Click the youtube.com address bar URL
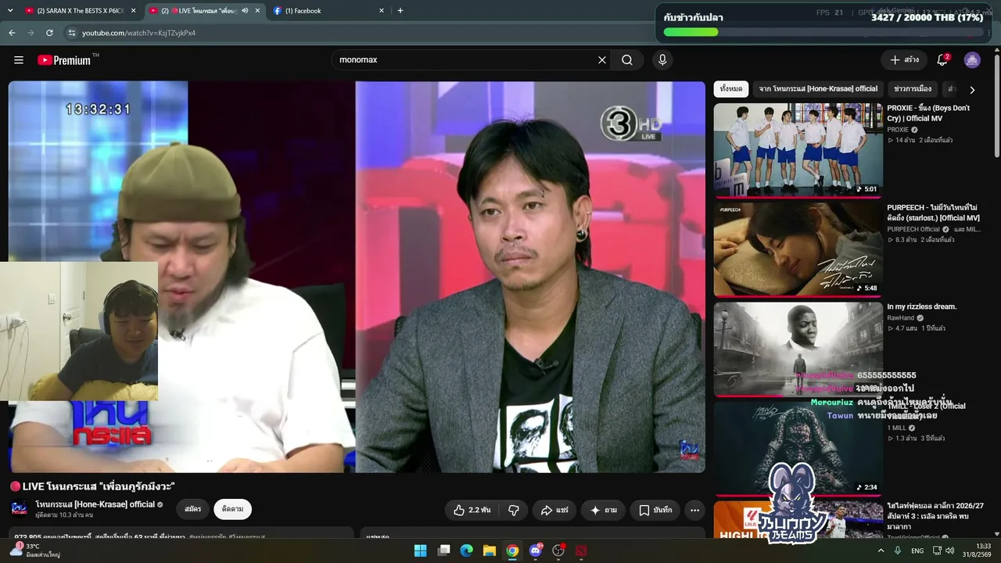 138,33
